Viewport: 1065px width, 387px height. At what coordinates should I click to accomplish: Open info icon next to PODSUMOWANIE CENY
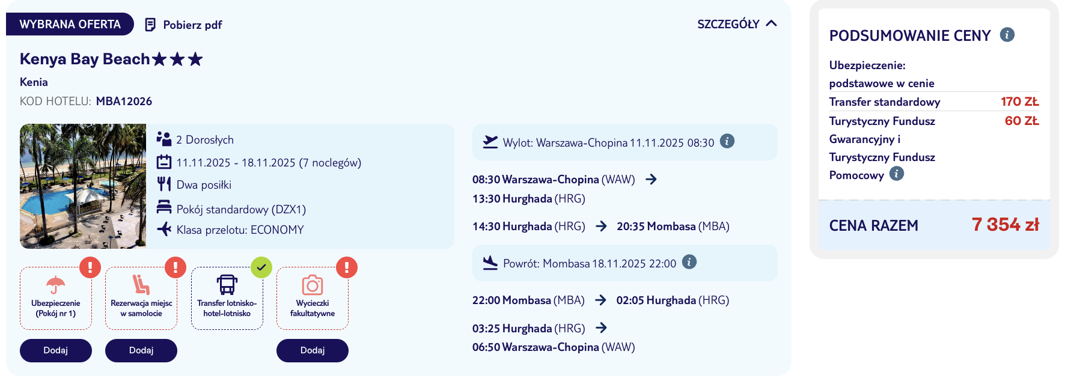[x=1007, y=35]
